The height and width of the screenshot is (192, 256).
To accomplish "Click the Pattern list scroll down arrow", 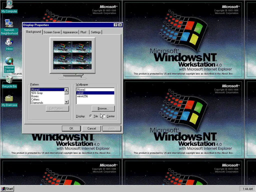I will [66, 102].
